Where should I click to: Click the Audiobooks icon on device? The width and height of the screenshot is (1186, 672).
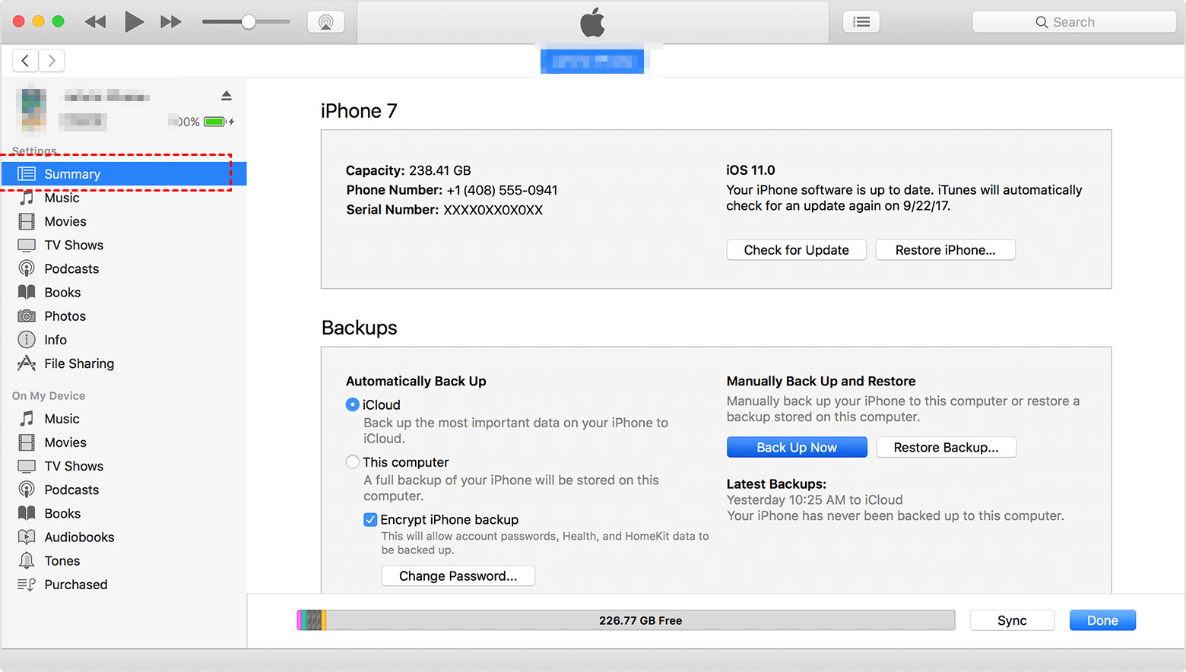pyautogui.click(x=27, y=537)
